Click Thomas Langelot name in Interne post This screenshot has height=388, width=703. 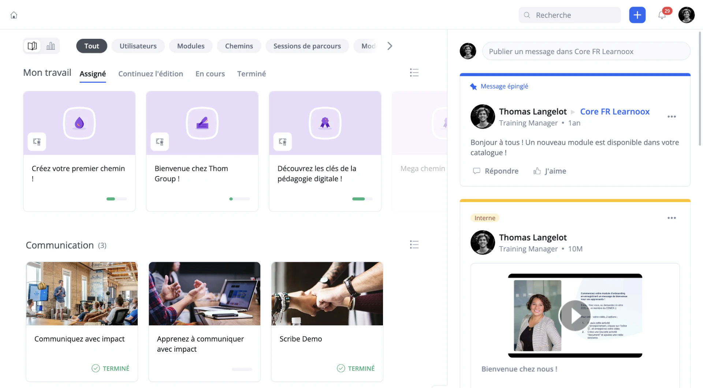point(533,238)
